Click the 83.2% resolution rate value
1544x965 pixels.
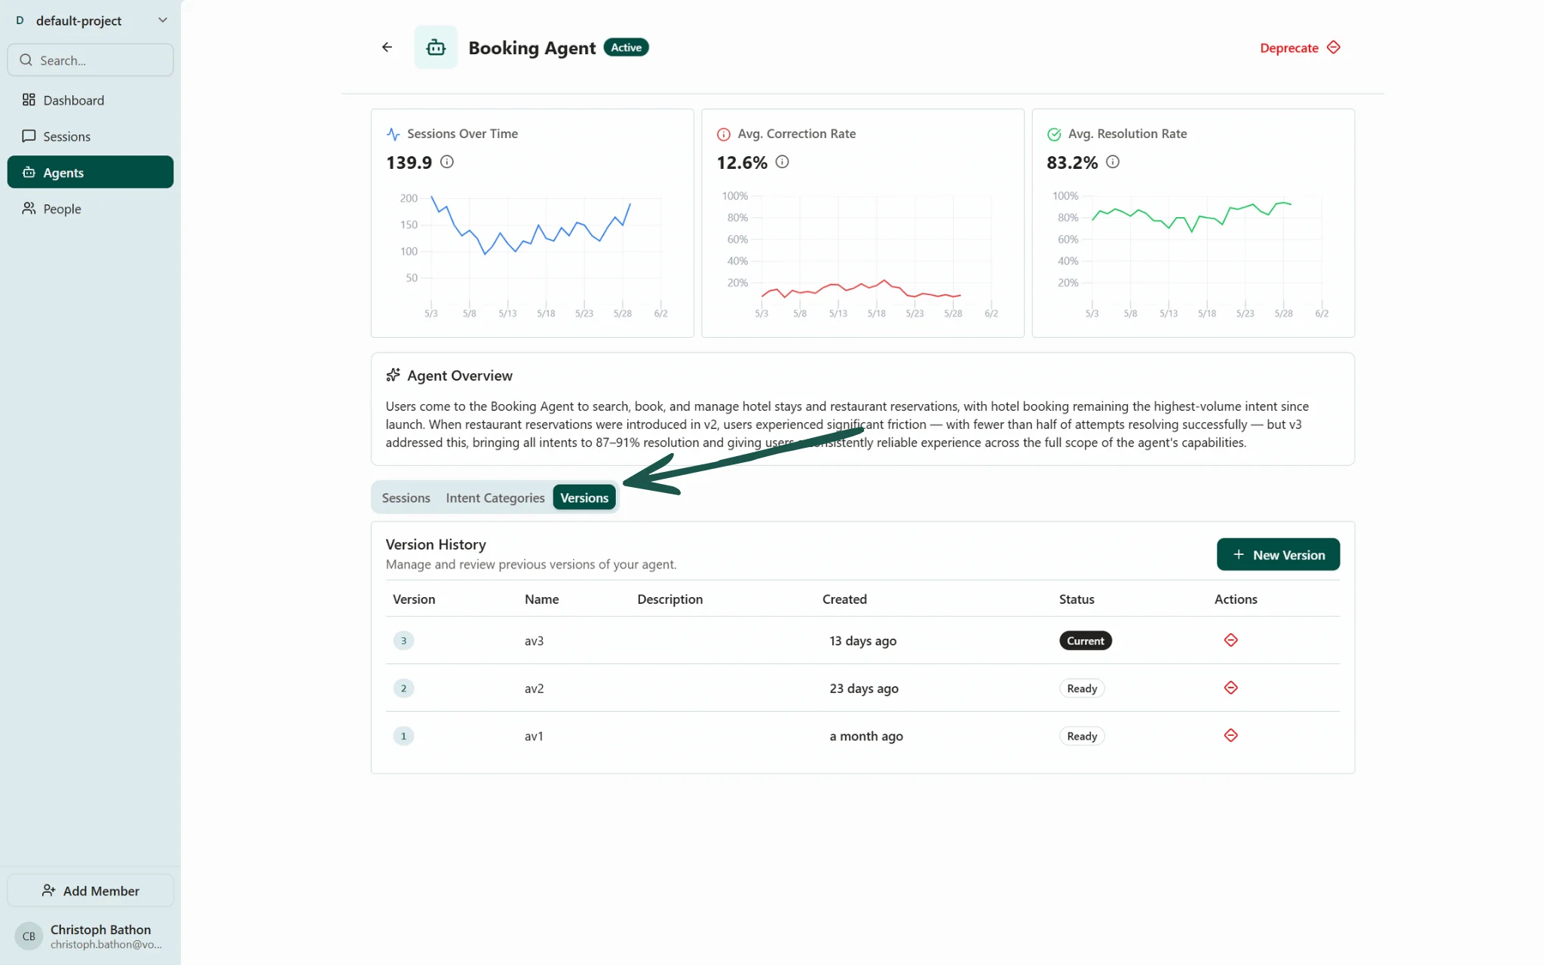[x=1072, y=163]
